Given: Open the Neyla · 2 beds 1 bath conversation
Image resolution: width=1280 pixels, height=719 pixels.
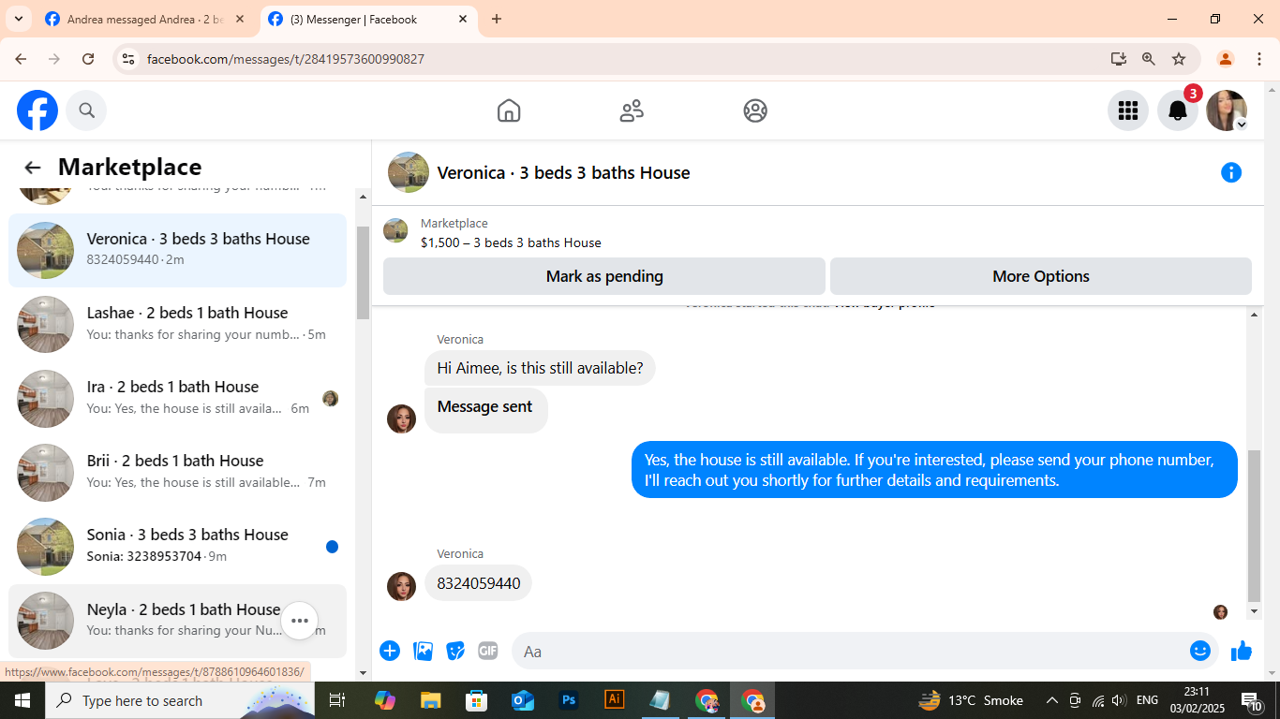Looking at the screenshot, I should pos(178,621).
